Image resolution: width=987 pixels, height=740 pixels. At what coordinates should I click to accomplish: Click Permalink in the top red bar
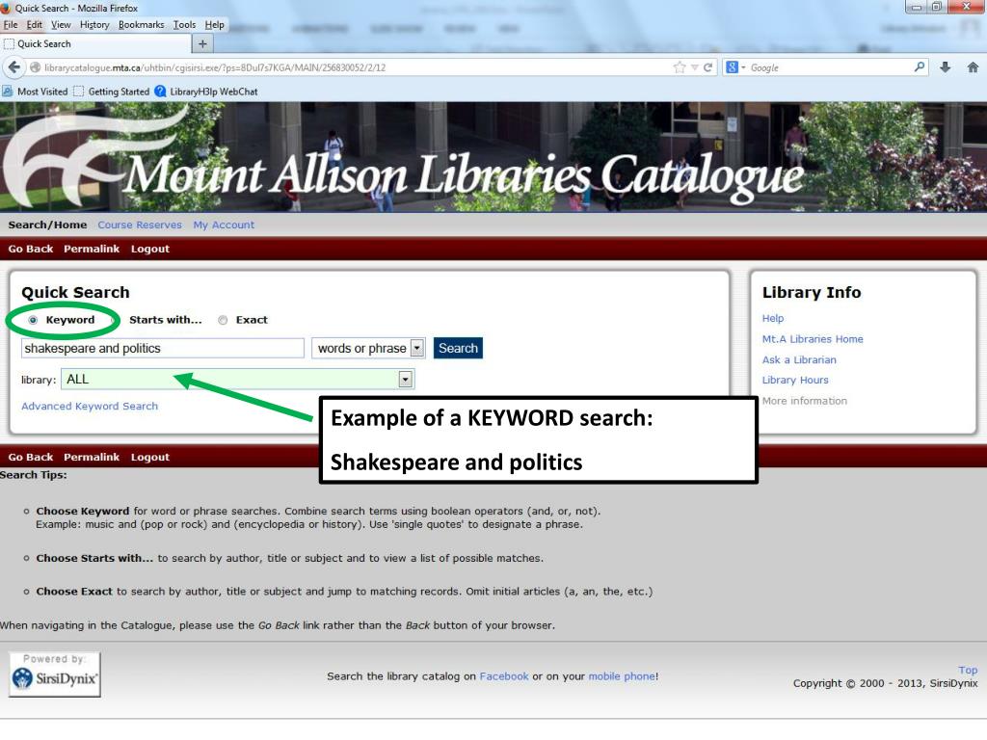[x=92, y=249]
